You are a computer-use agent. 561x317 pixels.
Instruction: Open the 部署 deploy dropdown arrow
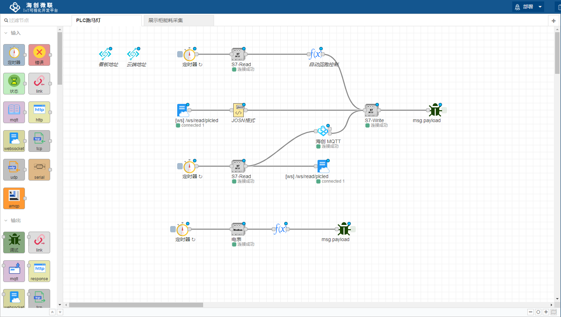540,7
